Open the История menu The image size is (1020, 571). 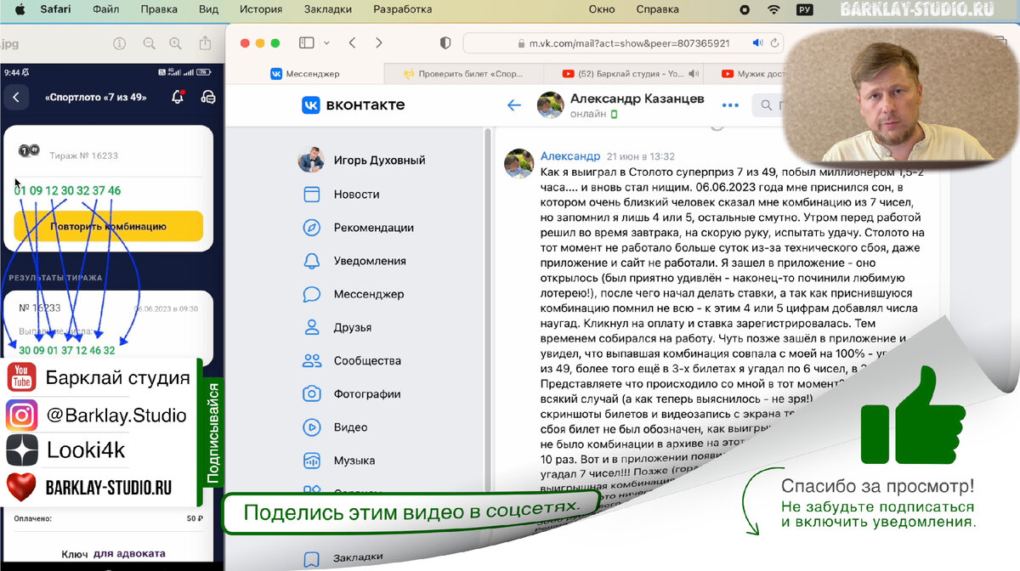pyautogui.click(x=260, y=9)
